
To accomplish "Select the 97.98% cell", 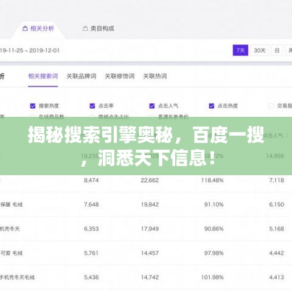I will click(214, 253).
